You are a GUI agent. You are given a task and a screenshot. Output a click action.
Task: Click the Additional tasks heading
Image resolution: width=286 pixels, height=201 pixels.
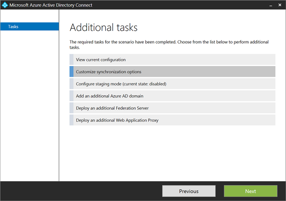click(x=104, y=27)
